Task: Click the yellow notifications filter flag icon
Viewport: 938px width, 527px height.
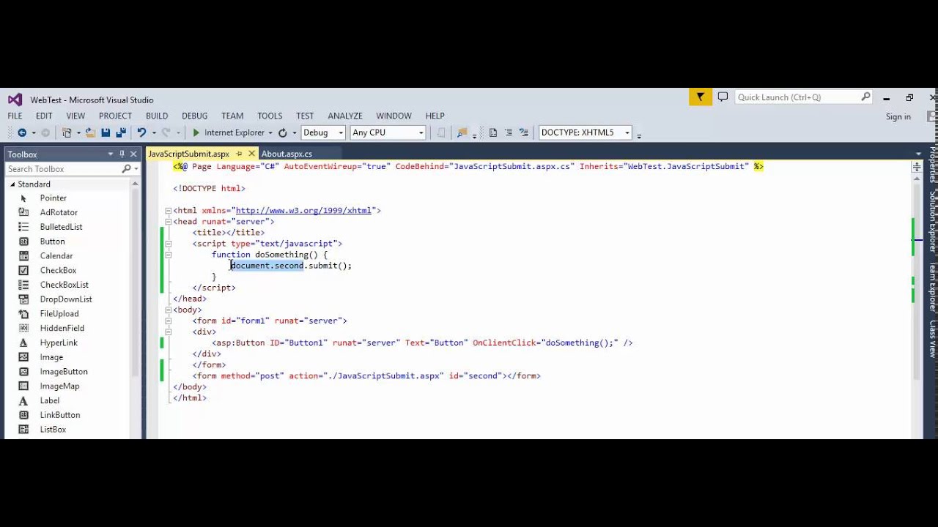Action: pyautogui.click(x=701, y=97)
